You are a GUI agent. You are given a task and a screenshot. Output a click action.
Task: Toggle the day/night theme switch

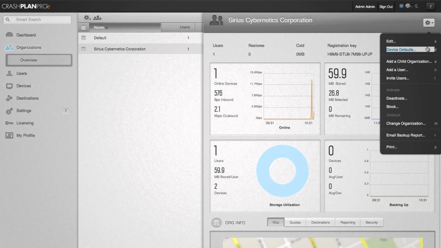click(x=408, y=6)
